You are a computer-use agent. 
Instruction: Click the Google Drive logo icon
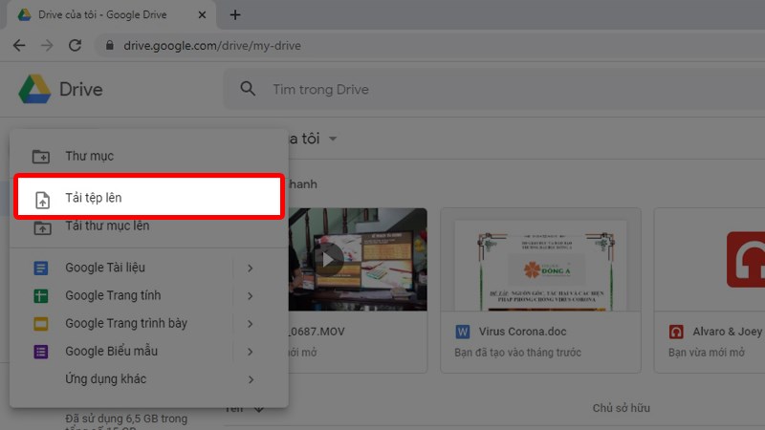pyautogui.click(x=34, y=89)
